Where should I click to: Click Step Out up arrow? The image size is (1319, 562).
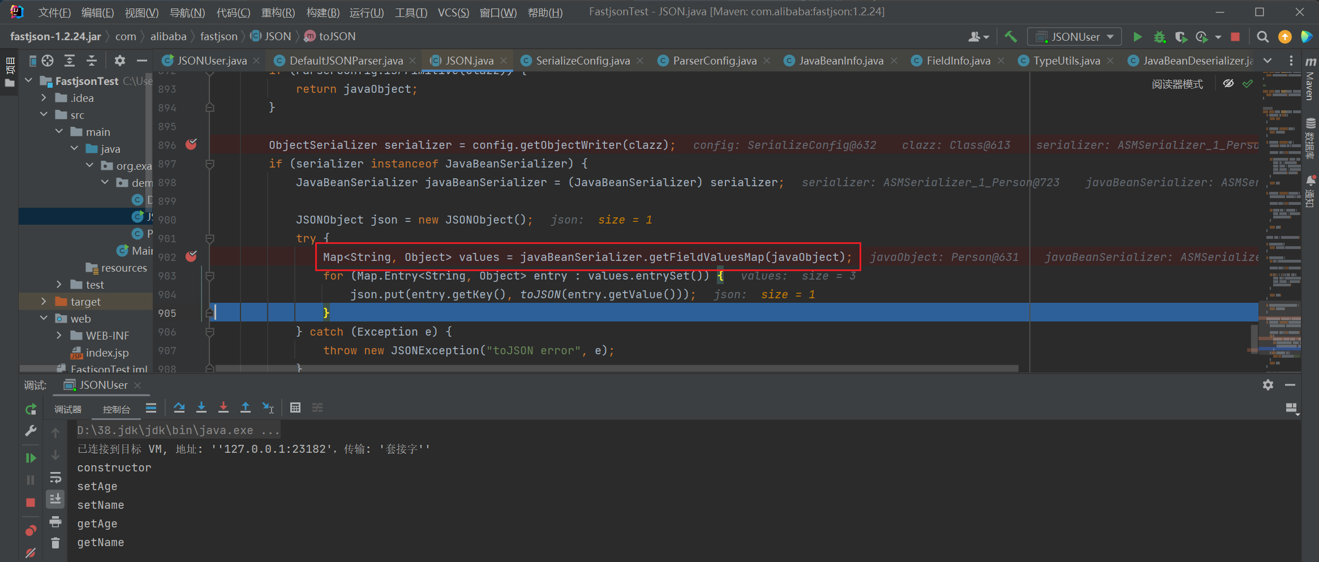click(246, 407)
